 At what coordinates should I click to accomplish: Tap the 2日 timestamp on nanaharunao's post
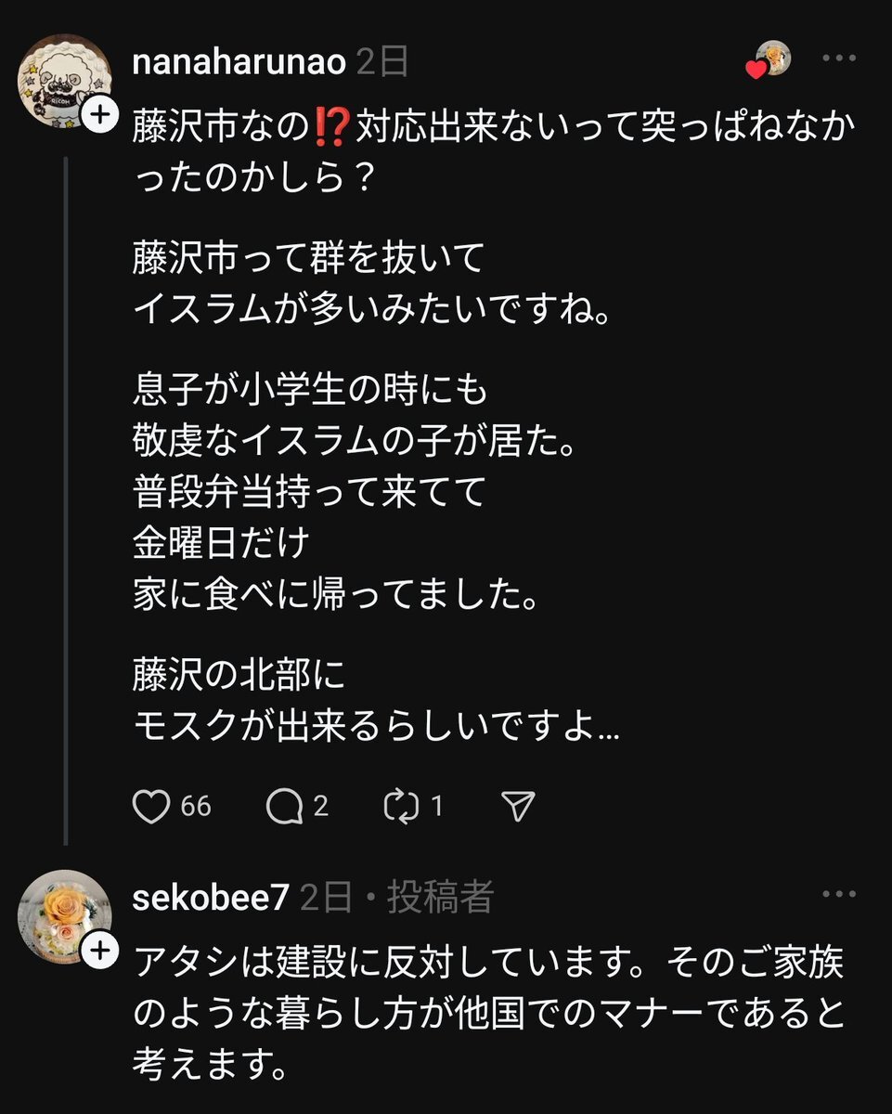point(381,62)
